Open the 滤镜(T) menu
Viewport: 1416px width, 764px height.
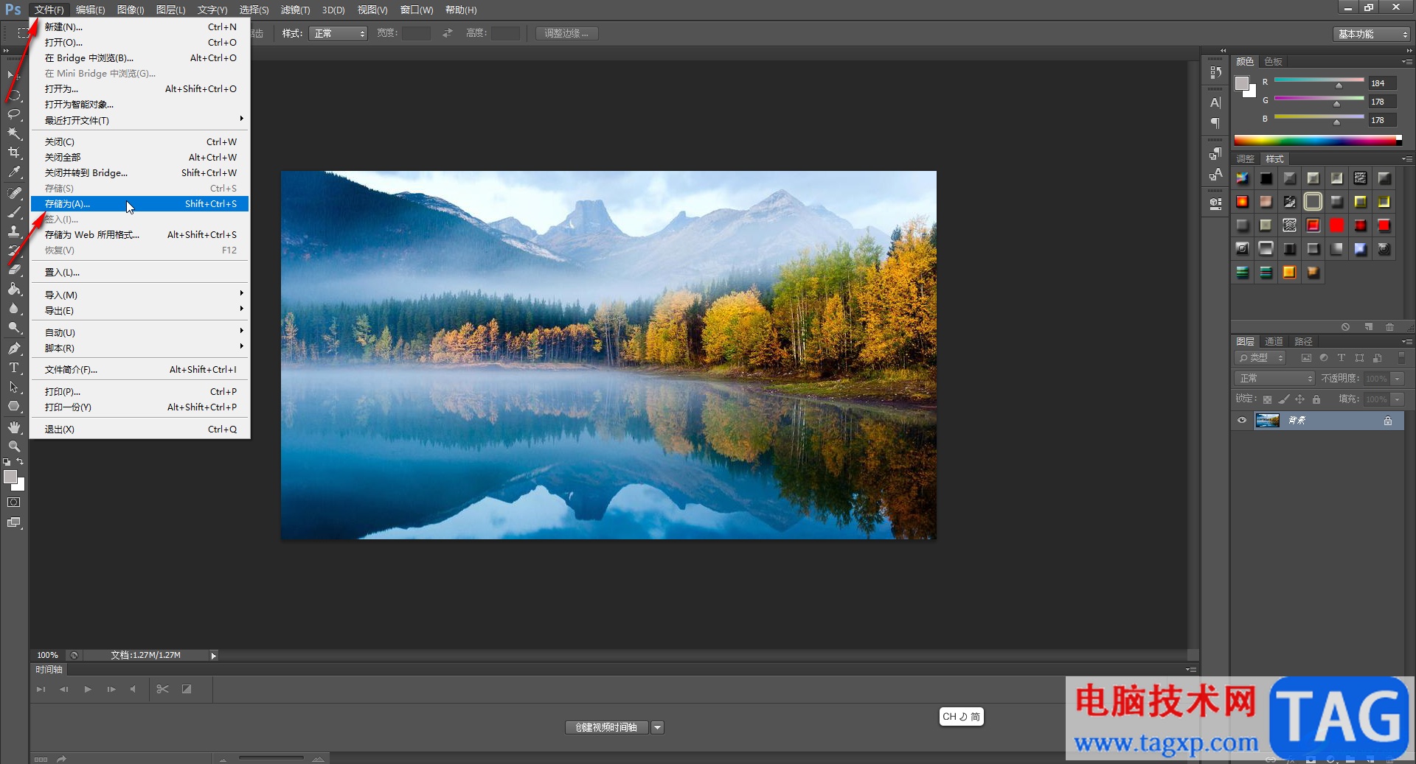[x=295, y=10]
